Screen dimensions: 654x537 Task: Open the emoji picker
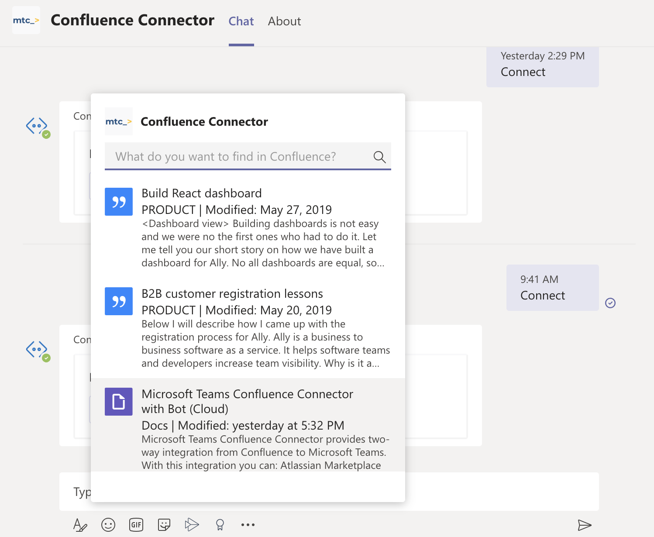(108, 525)
